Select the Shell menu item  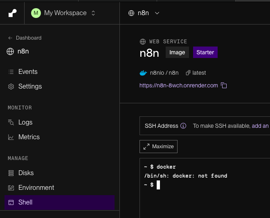(x=59, y=202)
